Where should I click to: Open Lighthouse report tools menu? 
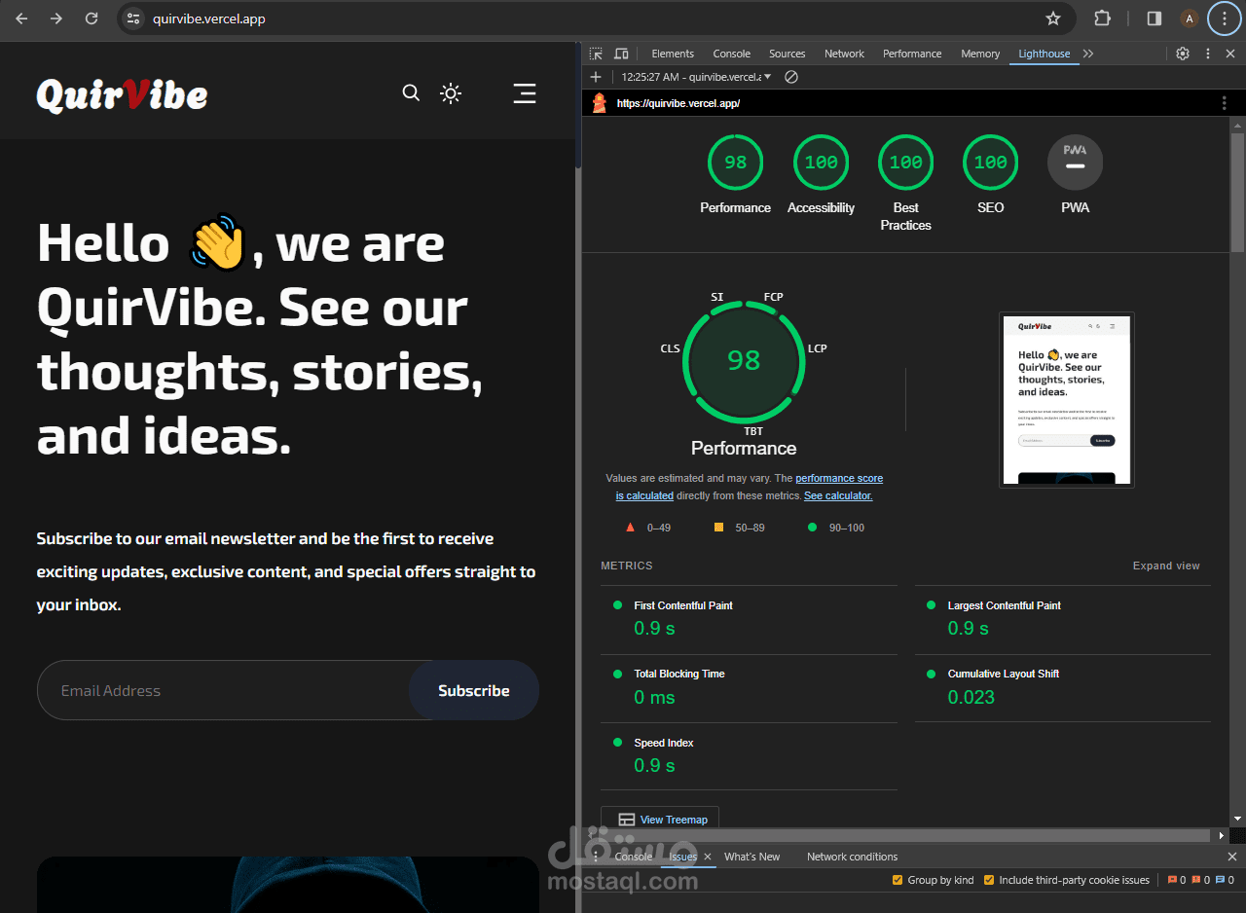tap(1225, 102)
